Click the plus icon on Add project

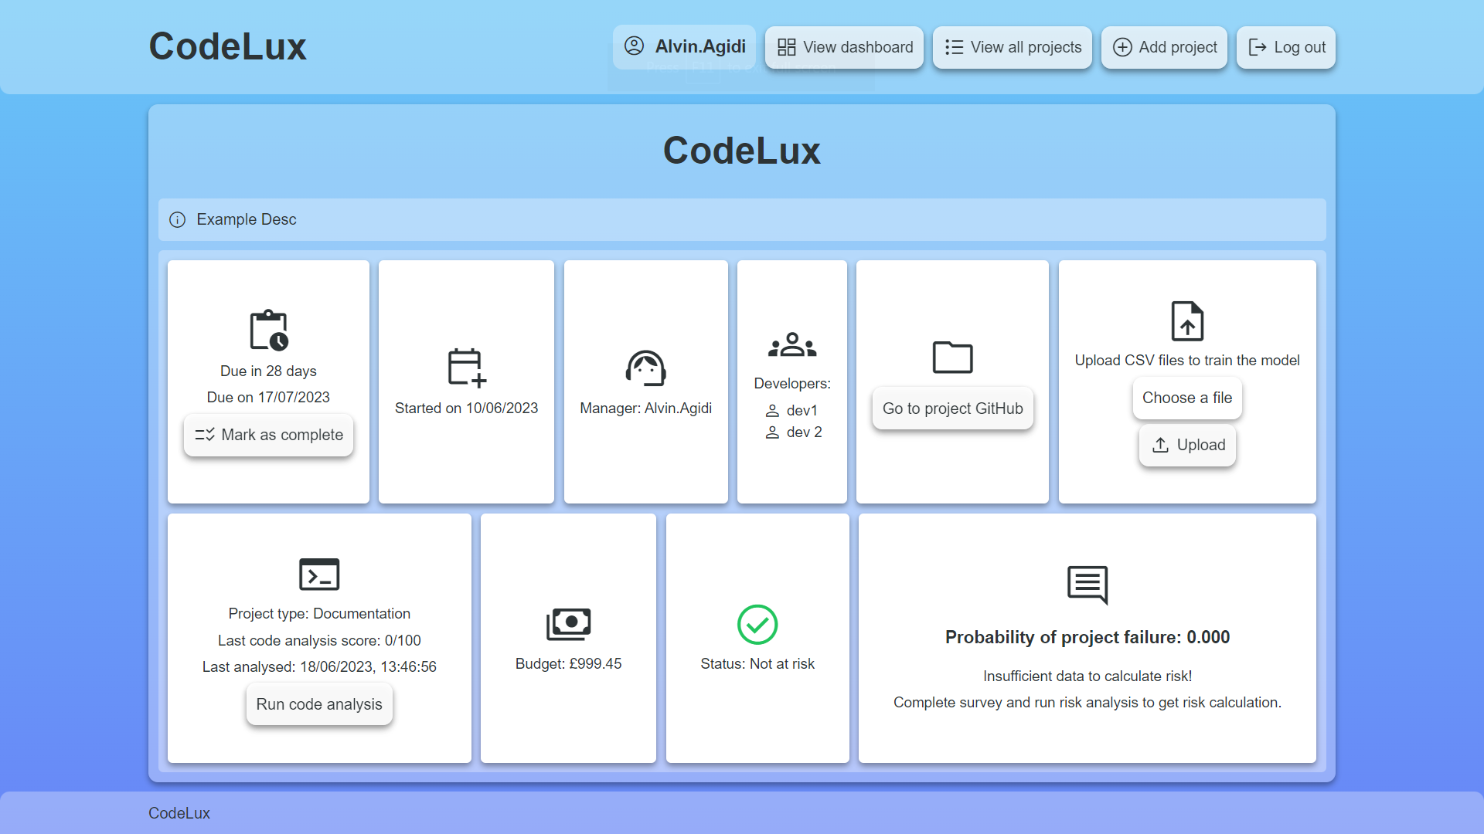pos(1122,47)
